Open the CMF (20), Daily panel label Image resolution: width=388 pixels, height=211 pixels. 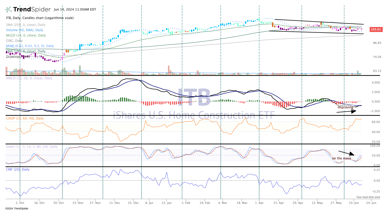click(18, 169)
